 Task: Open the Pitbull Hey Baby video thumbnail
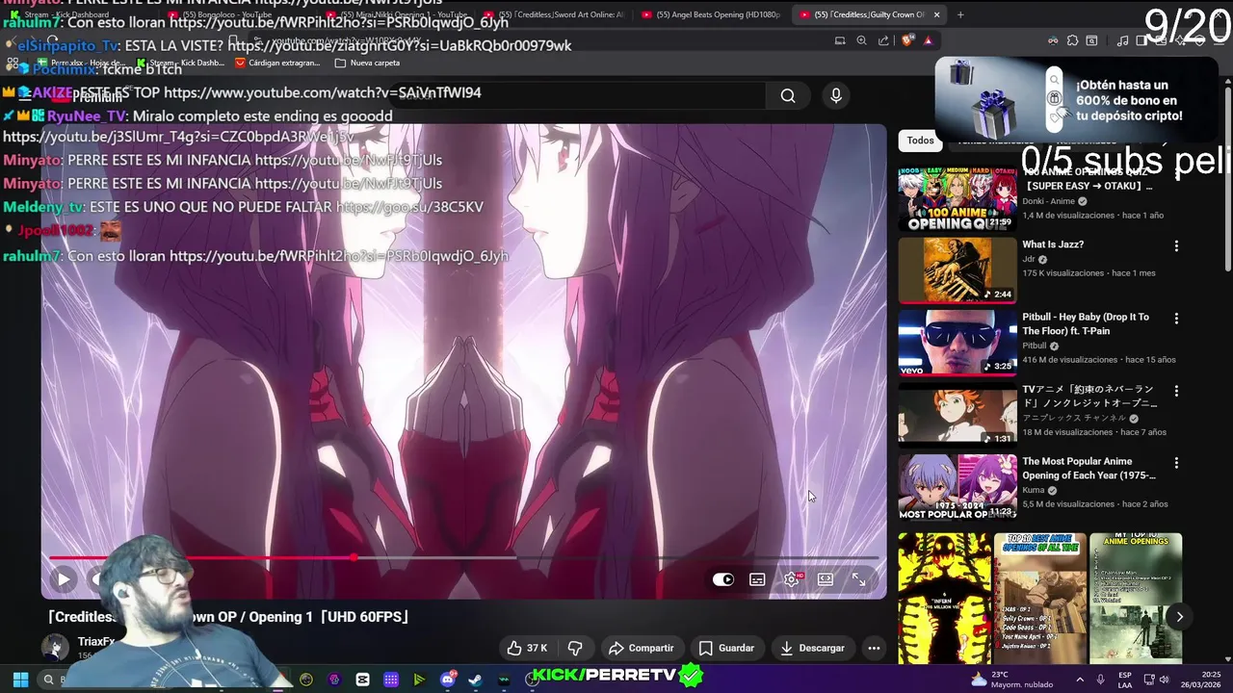958,343
